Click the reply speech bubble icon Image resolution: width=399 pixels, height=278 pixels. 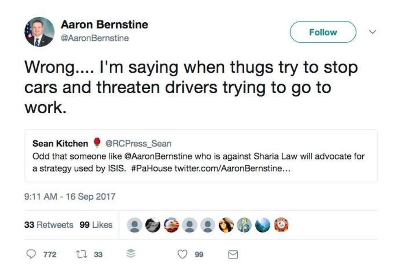point(31,254)
